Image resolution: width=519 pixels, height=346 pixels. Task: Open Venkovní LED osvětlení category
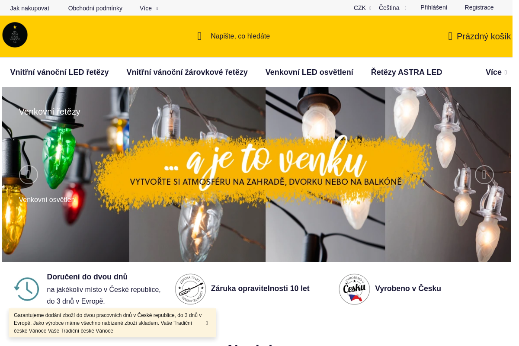click(x=309, y=72)
